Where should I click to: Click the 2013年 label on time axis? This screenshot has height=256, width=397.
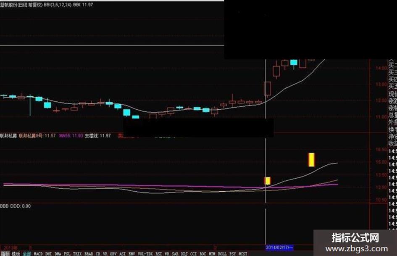click(x=11, y=247)
